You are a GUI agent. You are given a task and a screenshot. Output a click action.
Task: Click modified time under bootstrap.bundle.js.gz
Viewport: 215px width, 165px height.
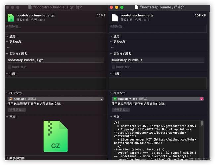tap(31, 20)
